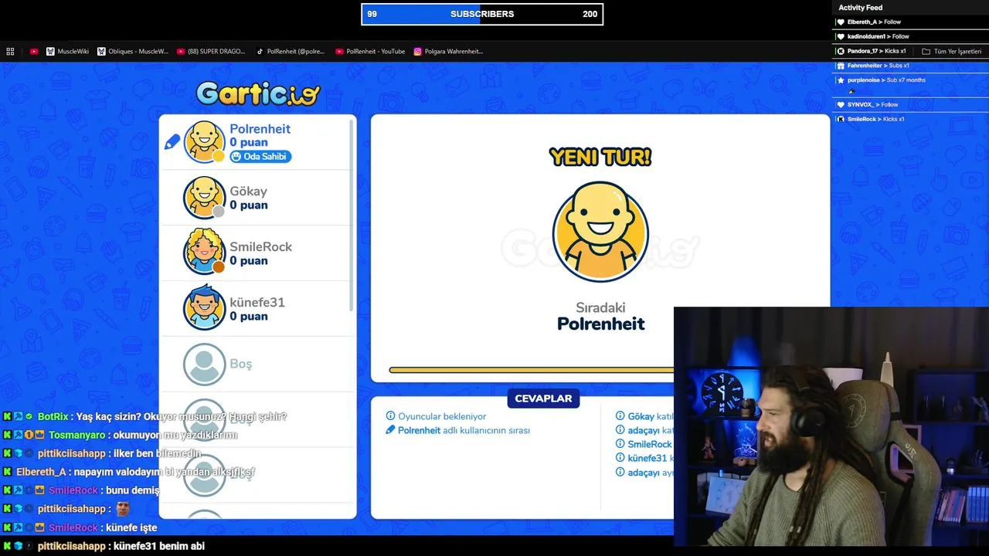Screen dimensions: 989x556
Task: Click the künefe31 benim abi chat message
Action: 158,546
